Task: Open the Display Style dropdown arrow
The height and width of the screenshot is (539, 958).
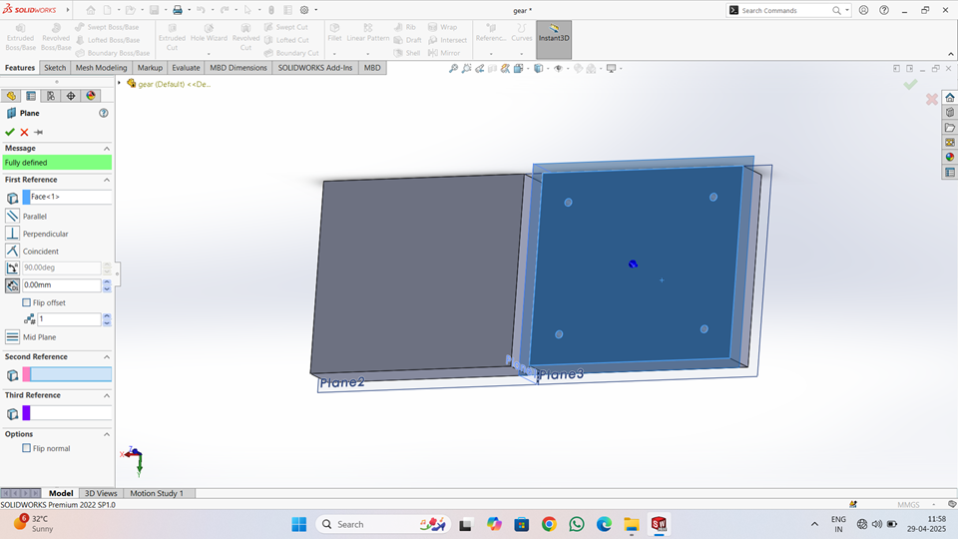Action: pyautogui.click(x=548, y=69)
